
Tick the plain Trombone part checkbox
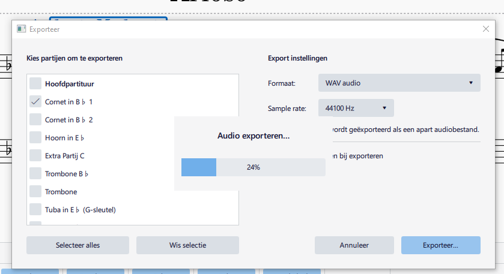pyautogui.click(x=35, y=191)
